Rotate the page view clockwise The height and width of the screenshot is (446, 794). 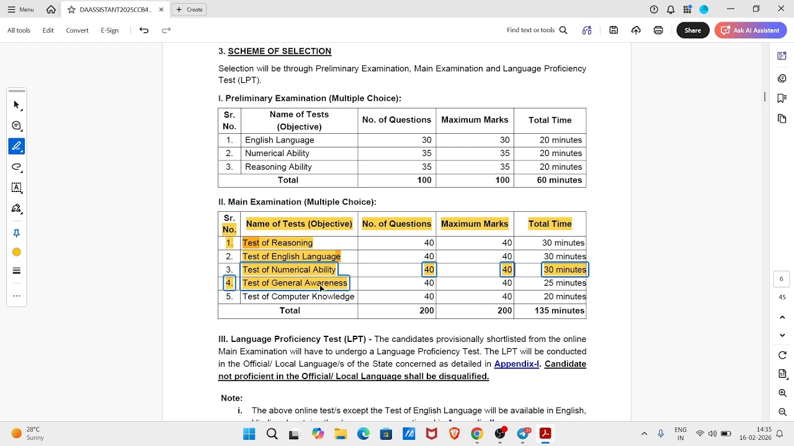pos(782,355)
